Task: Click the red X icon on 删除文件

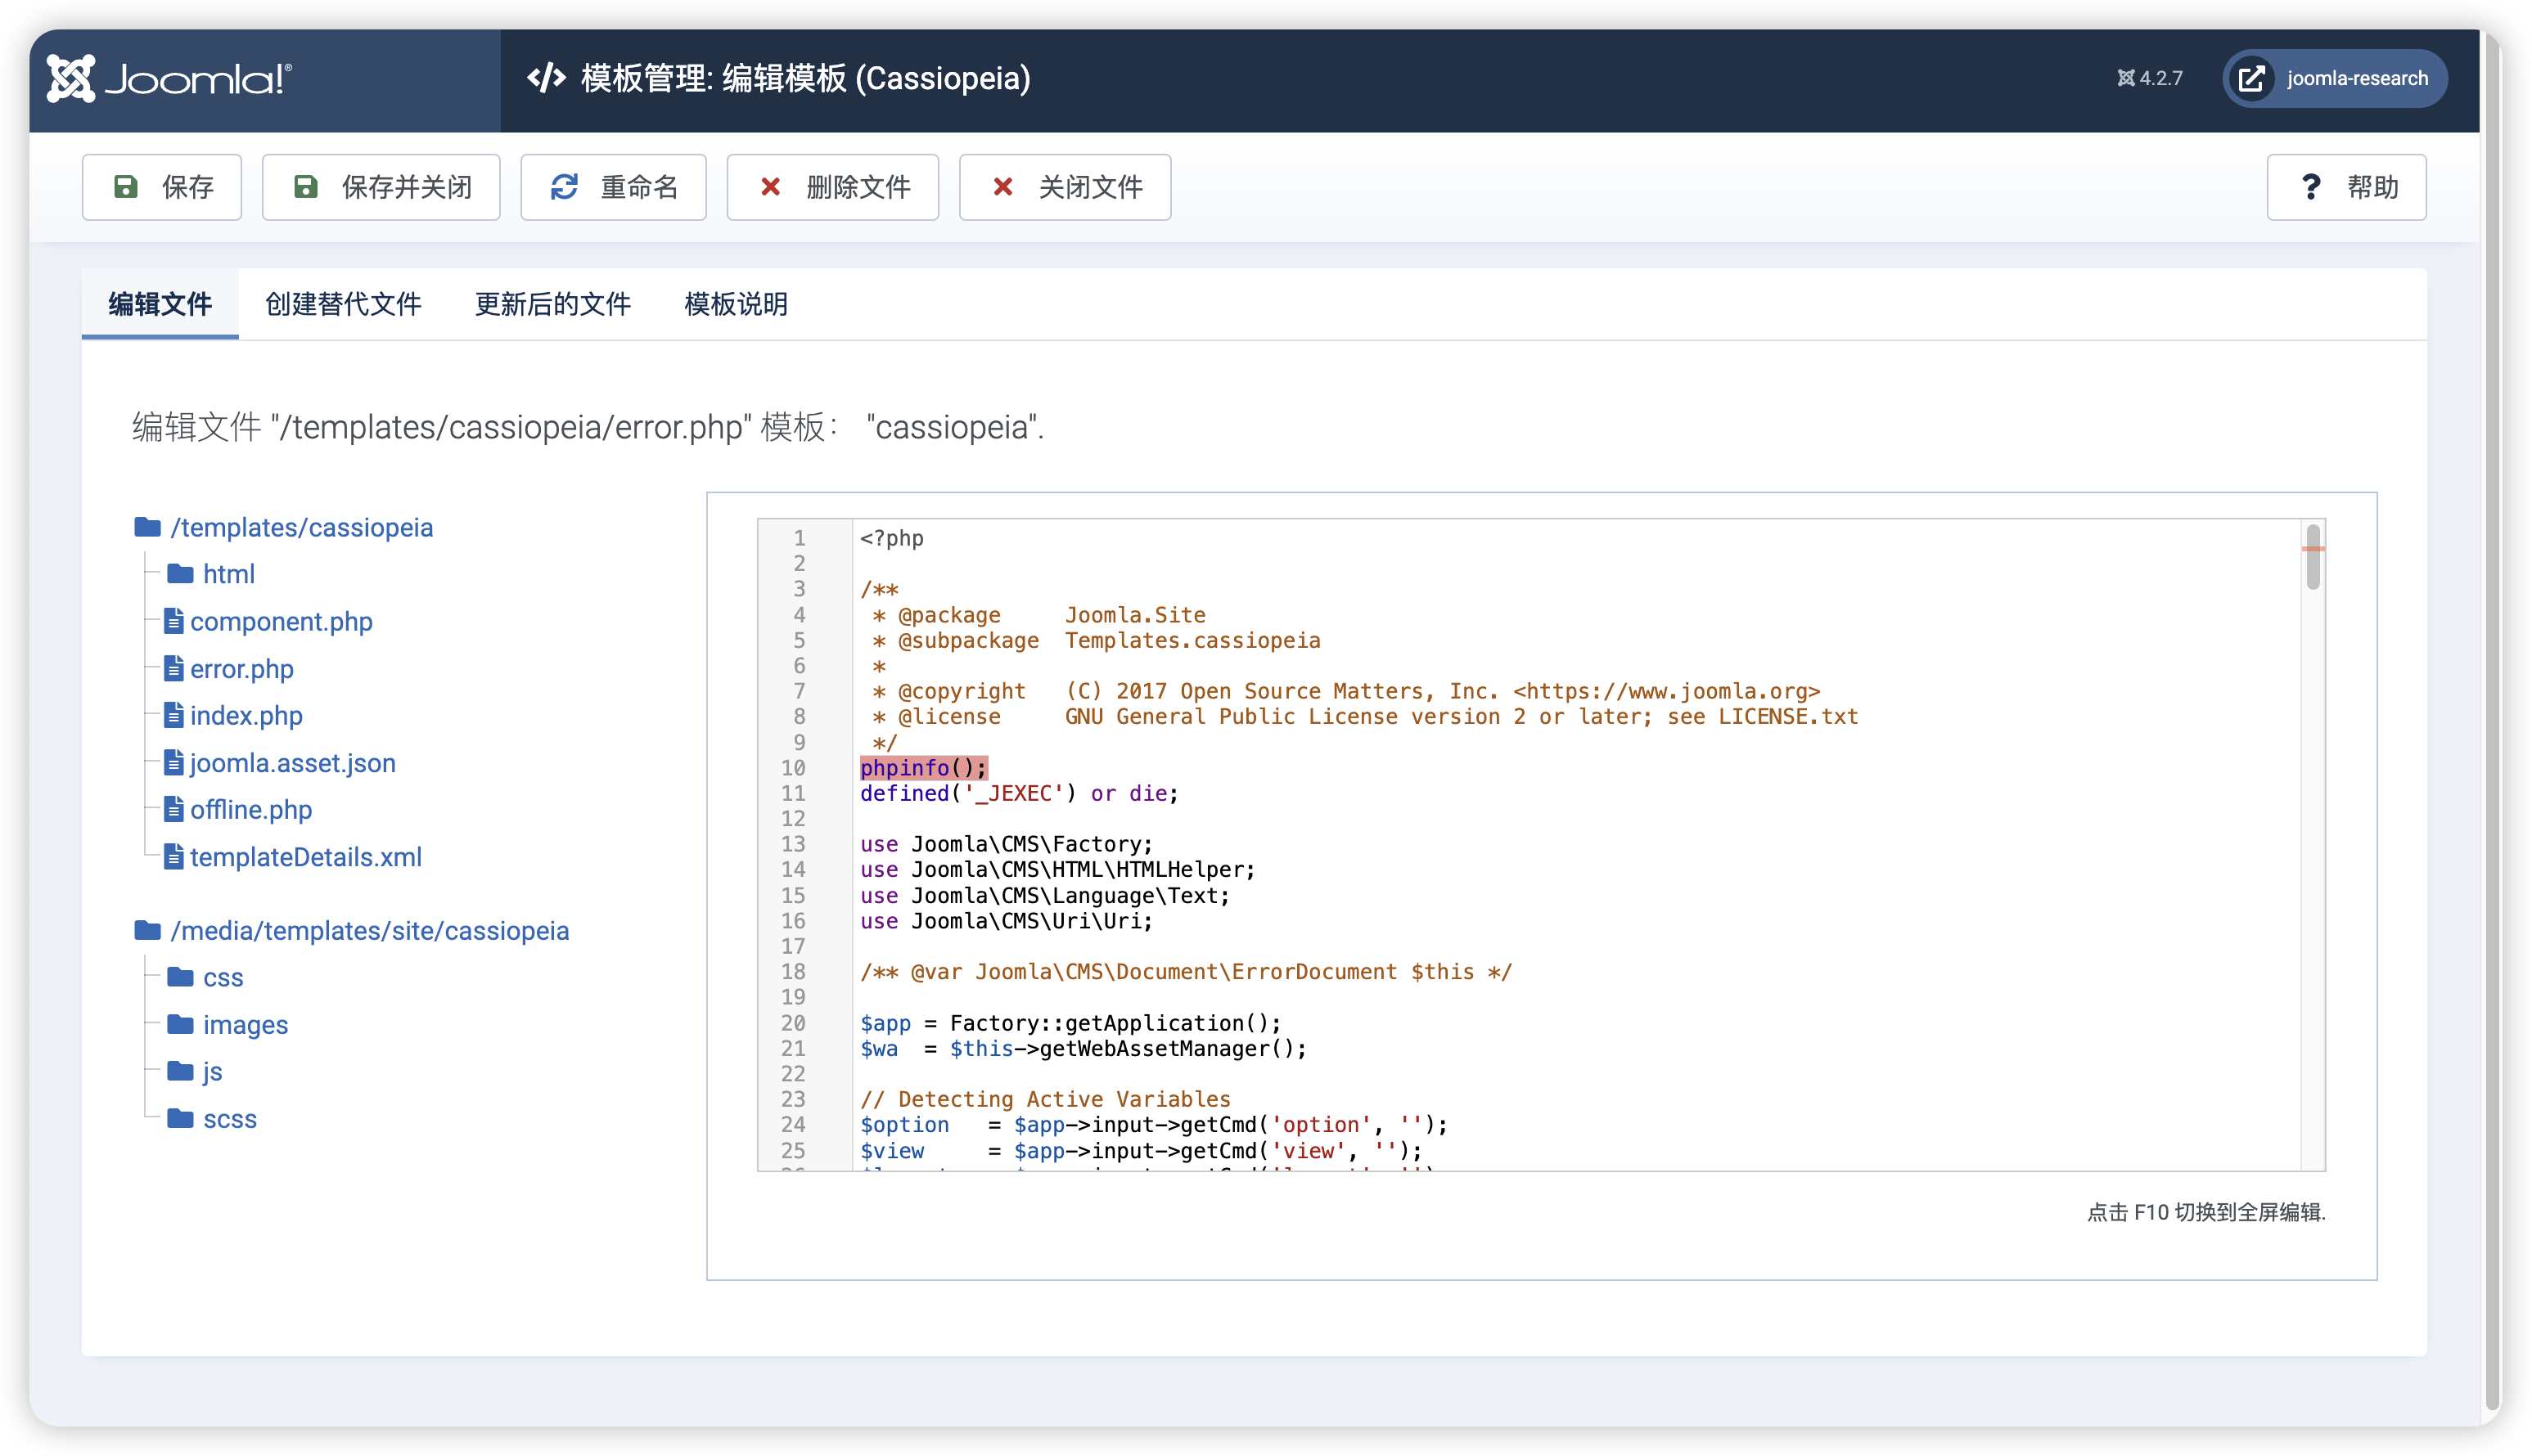Action: point(770,187)
